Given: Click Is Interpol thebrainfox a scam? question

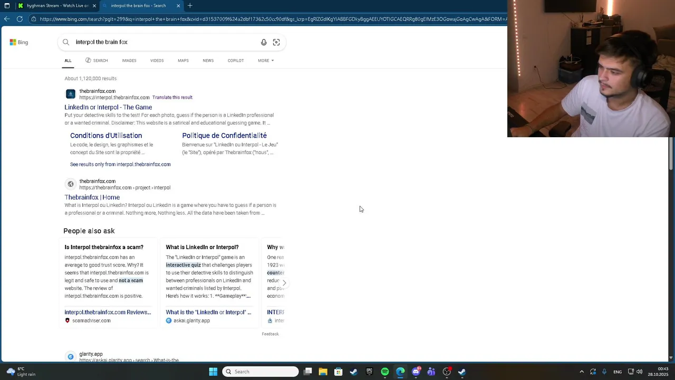Looking at the screenshot, I should pos(104,247).
